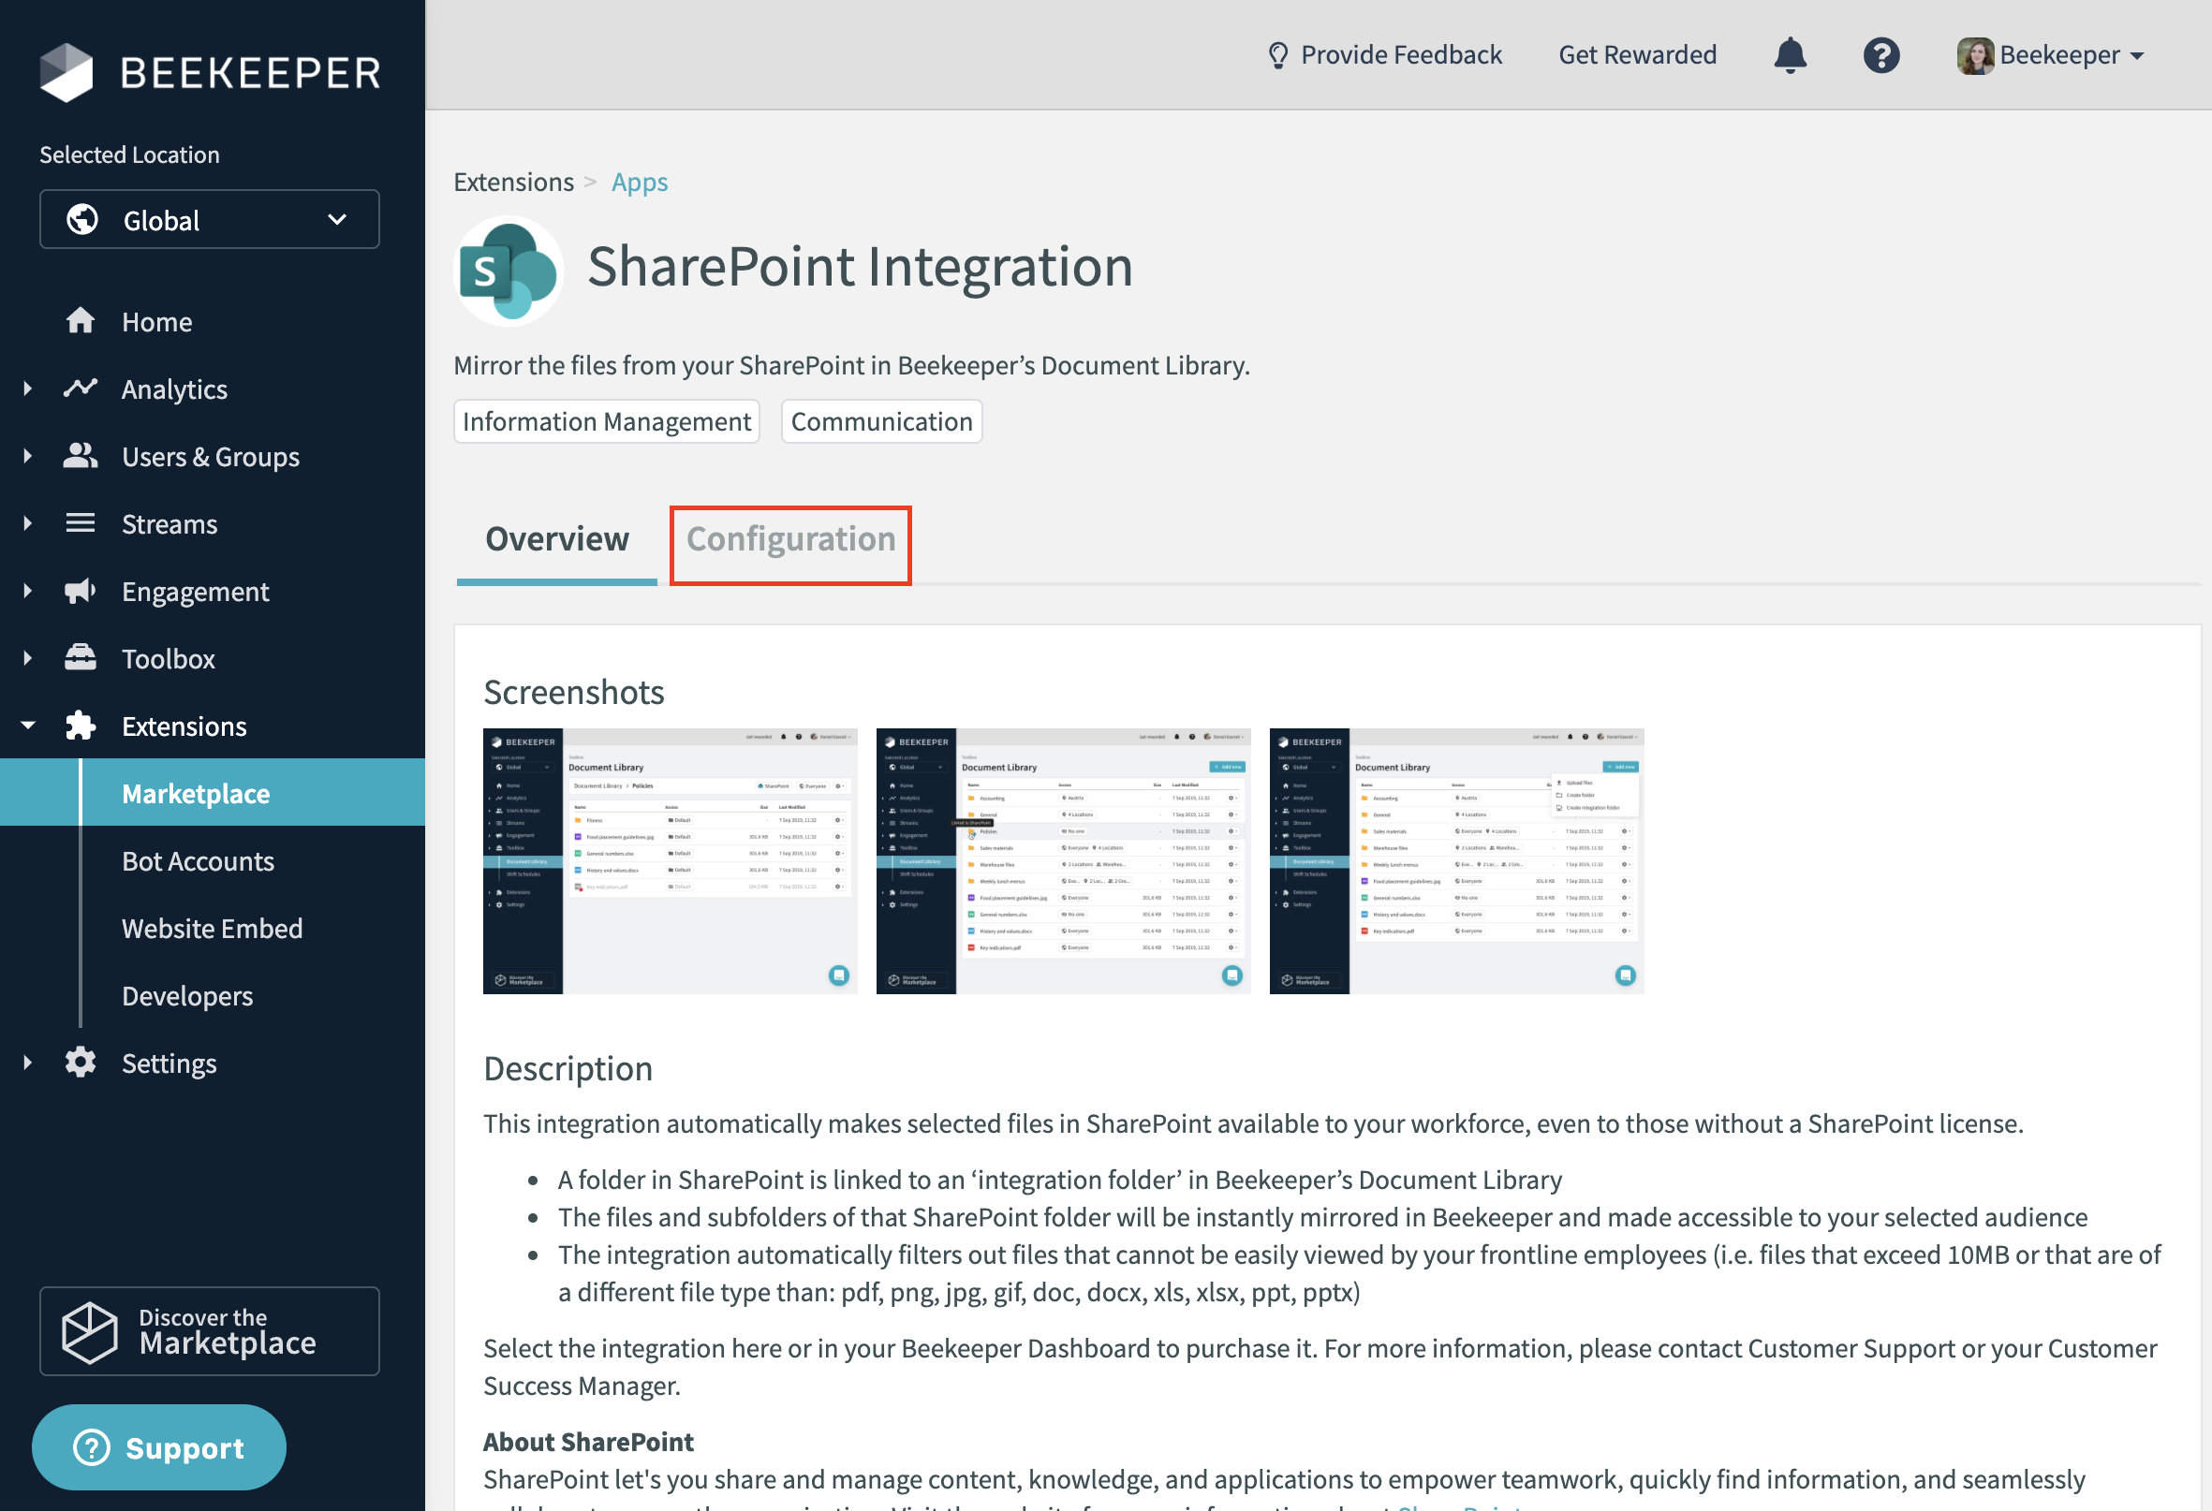The image size is (2212, 1511).
Task: Open the first Document Library screenshot thumbnail
Action: [x=671, y=861]
